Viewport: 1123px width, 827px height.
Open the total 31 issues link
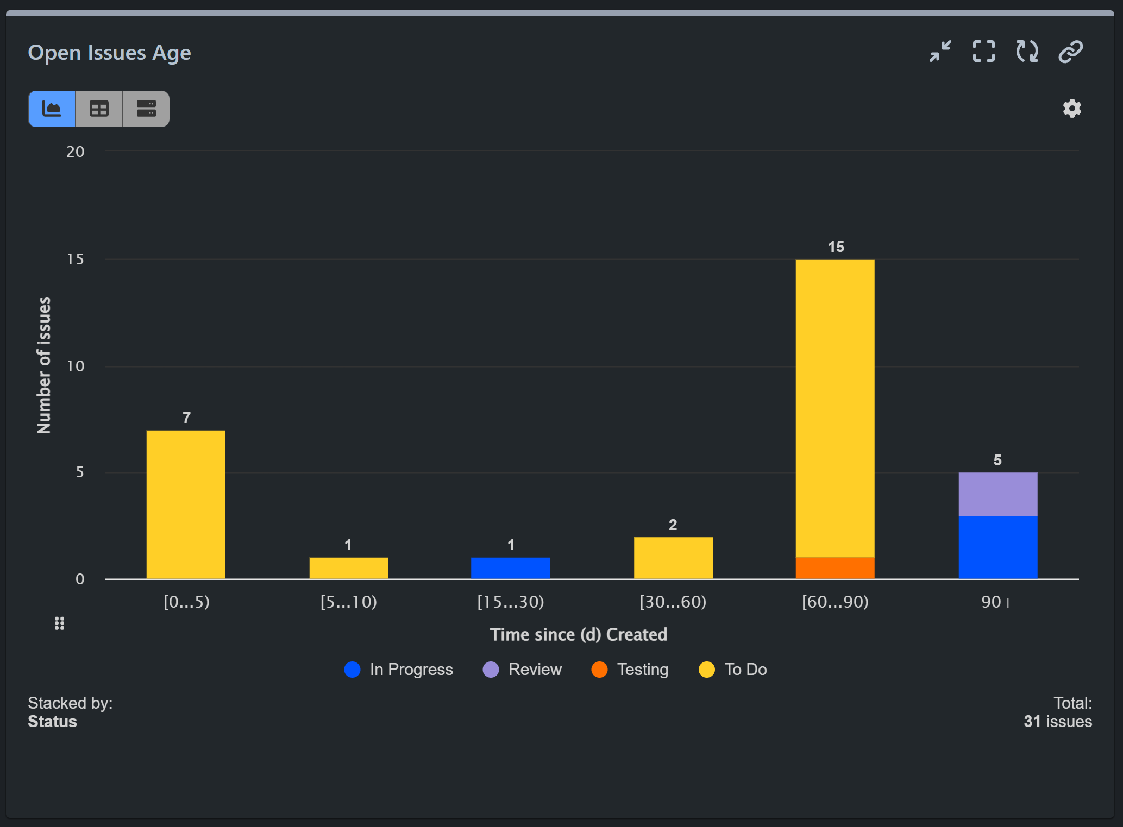[1058, 722]
